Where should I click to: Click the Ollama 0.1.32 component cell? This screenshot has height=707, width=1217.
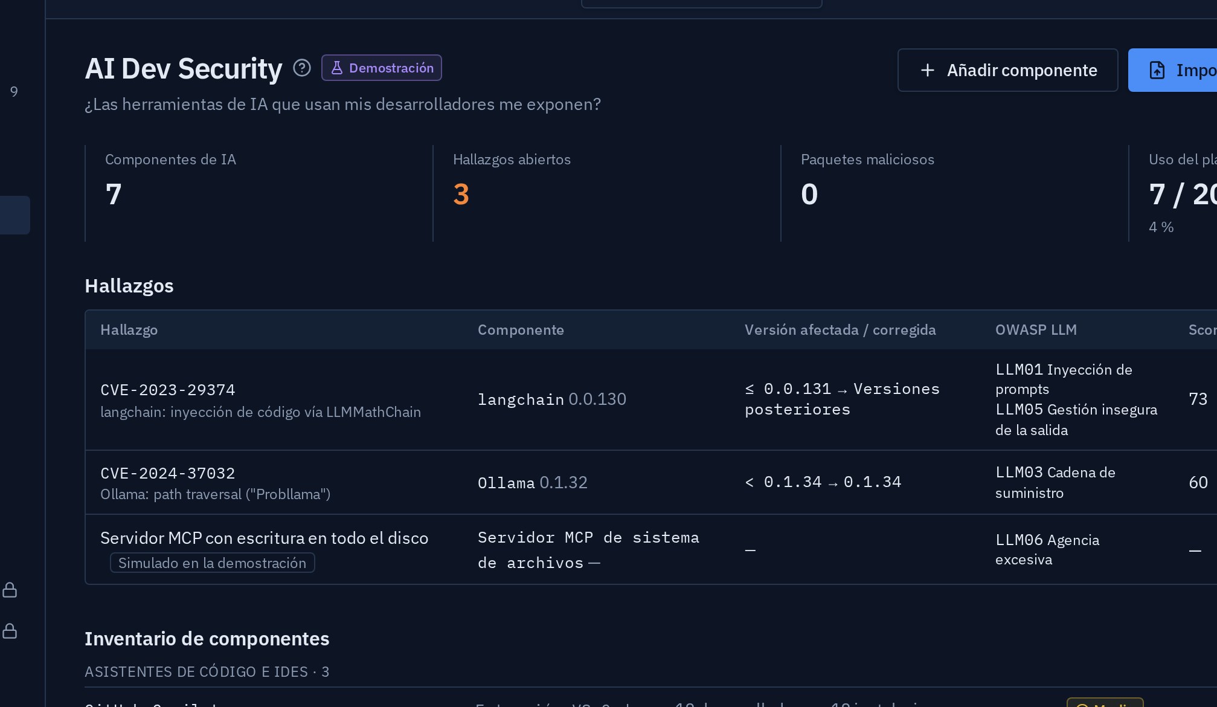[x=533, y=482]
